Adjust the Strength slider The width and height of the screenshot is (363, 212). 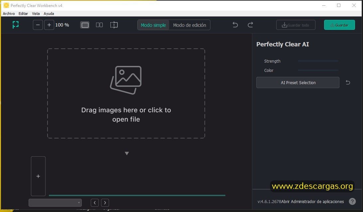(x=318, y=61)
